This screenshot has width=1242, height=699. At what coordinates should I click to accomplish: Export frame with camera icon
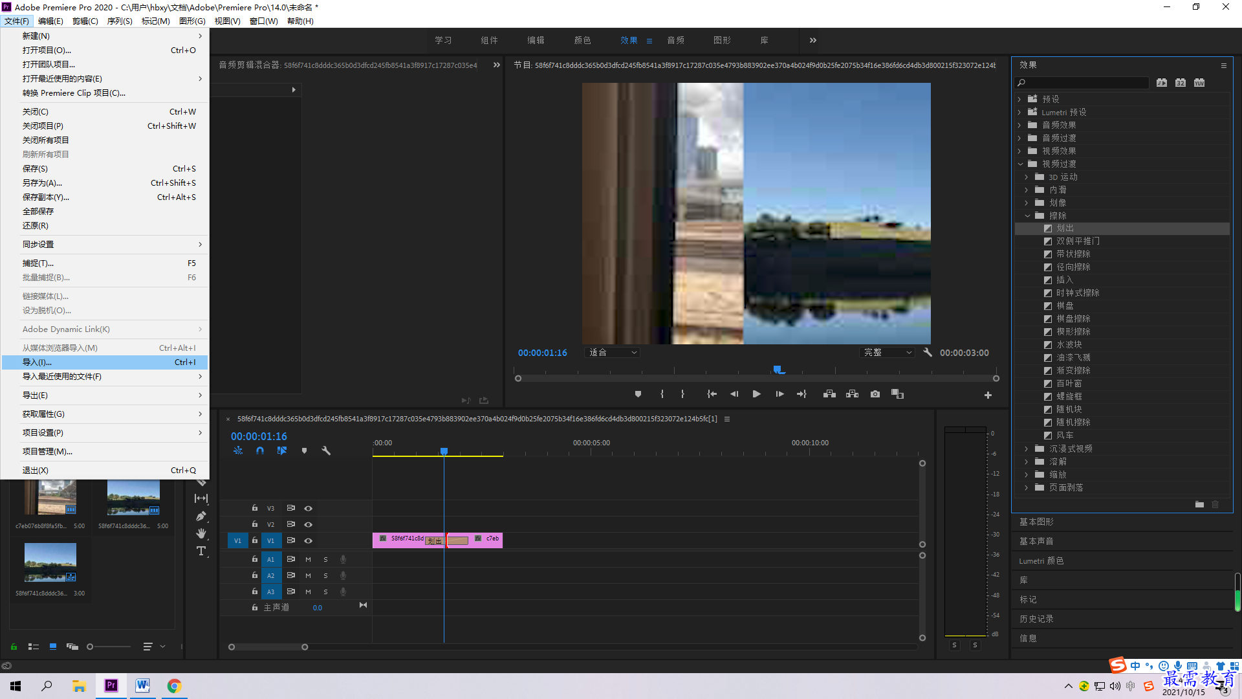(875, 394)
